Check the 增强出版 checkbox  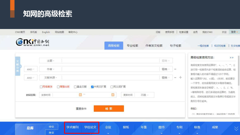[58, 87]
